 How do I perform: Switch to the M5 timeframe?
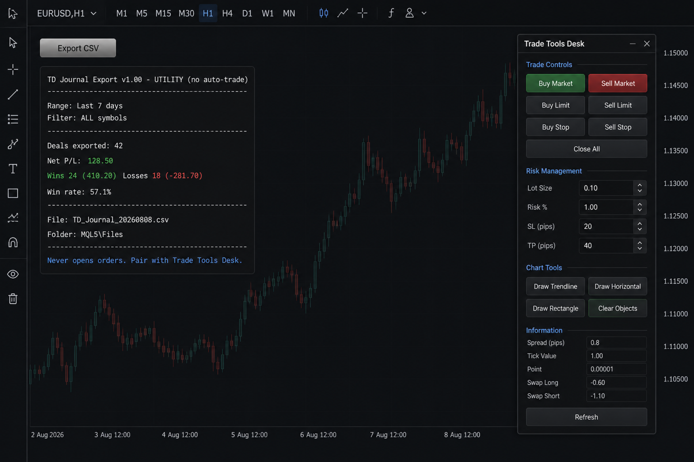tap(142, 14)
